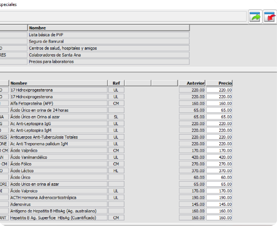Viewport: 277px width, 226px height.
Task: Edit Precio field for Ácido Vanilmandélico
Action: point(219,157)
